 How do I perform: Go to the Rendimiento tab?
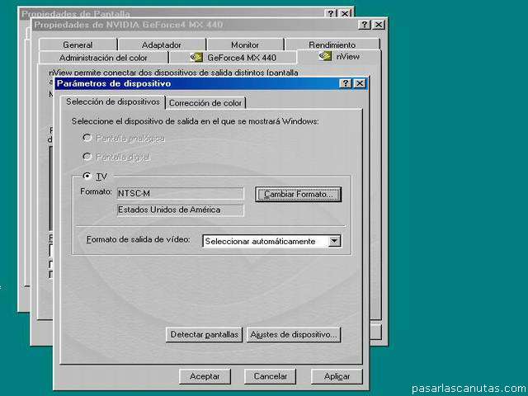pos(332,45)
